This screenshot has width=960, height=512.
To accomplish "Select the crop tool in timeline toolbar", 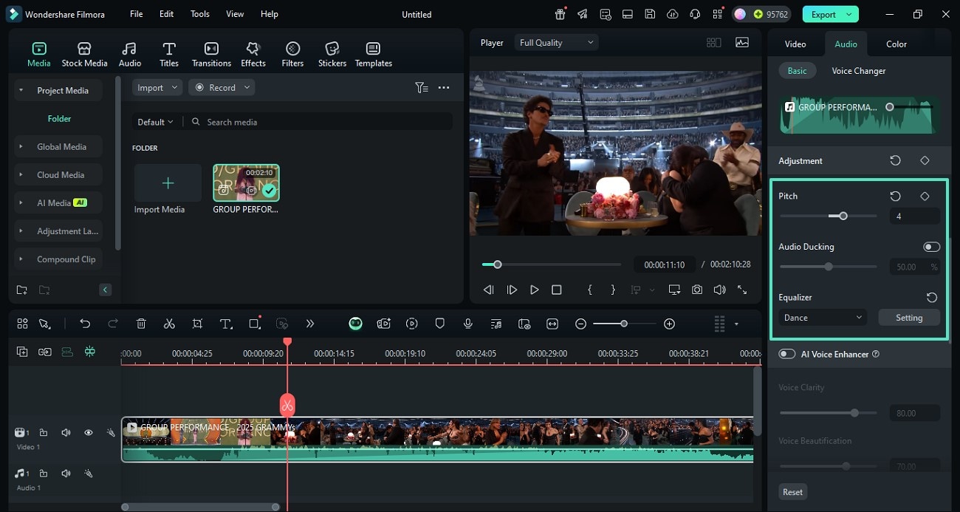I will [x=197, y=324].
